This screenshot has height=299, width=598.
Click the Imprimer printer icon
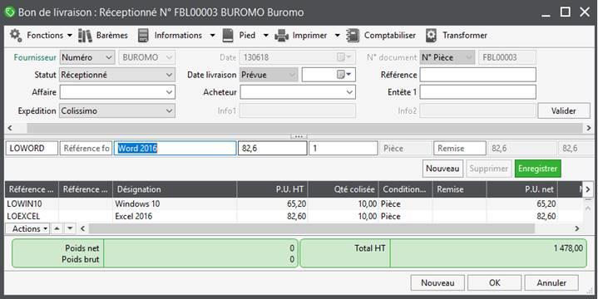[281, 36]
